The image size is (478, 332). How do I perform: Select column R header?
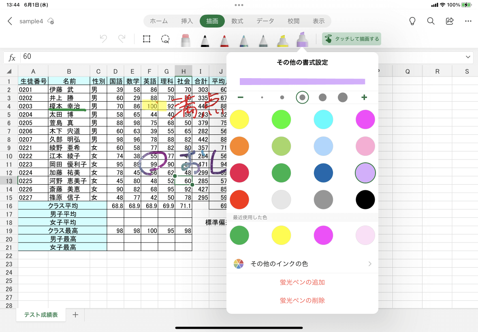pos(437,71)
